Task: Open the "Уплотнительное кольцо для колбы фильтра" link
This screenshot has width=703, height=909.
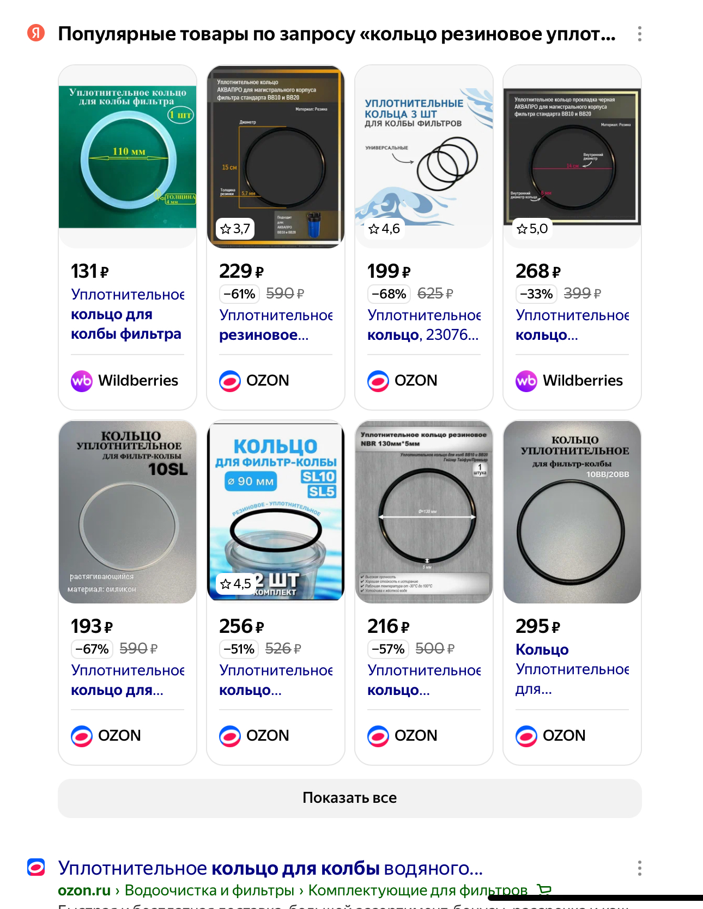Action: (126, 314)
